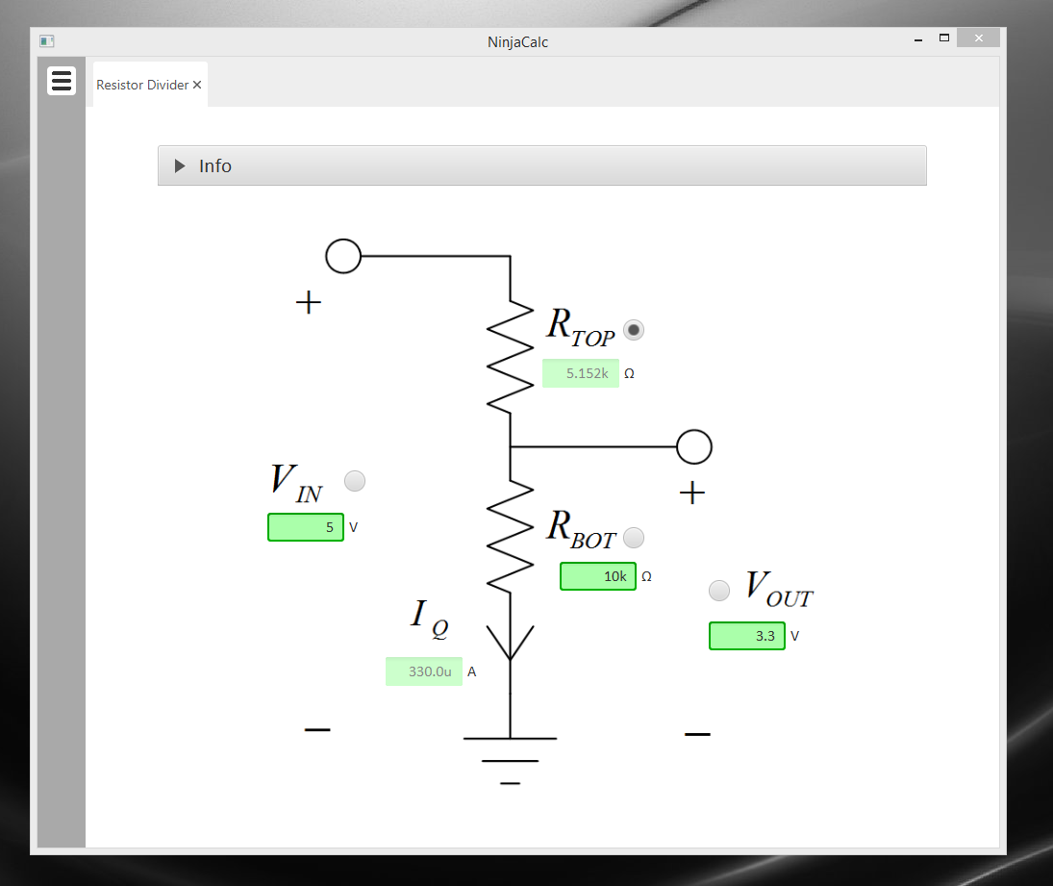Minimize the NinjaCalc window

pyautogui.click(x=918, y=39)
